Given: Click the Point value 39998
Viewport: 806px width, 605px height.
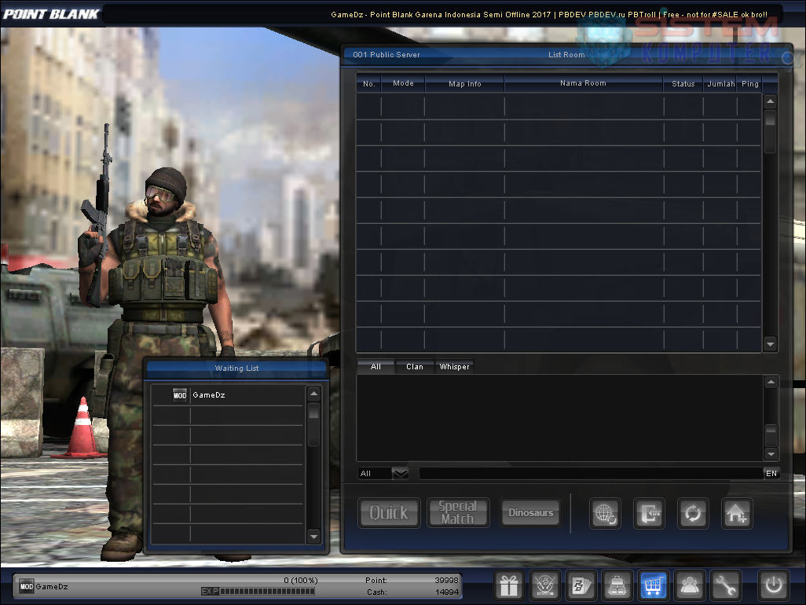Looking at the screenshot, I should tap(446, 580).
